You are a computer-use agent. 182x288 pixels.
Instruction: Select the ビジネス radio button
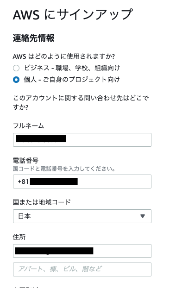(16, 68)
